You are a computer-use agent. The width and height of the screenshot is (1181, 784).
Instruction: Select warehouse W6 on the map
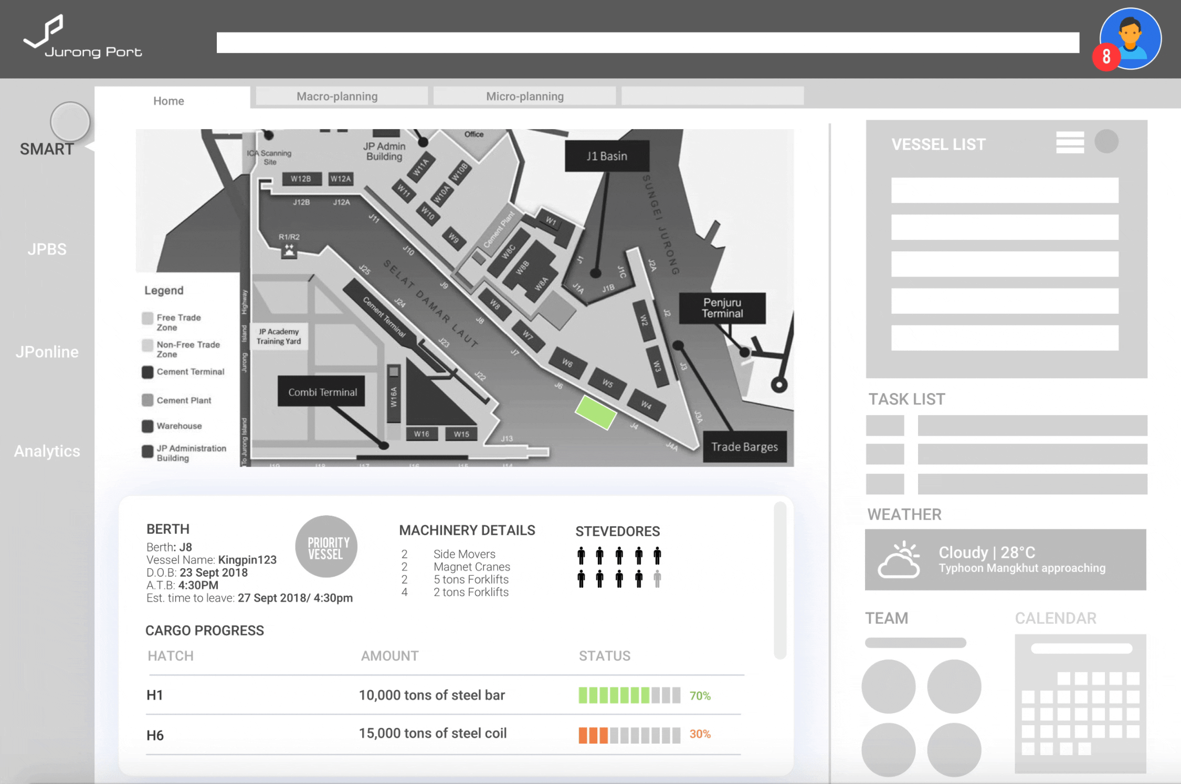[x=567, y=363]
